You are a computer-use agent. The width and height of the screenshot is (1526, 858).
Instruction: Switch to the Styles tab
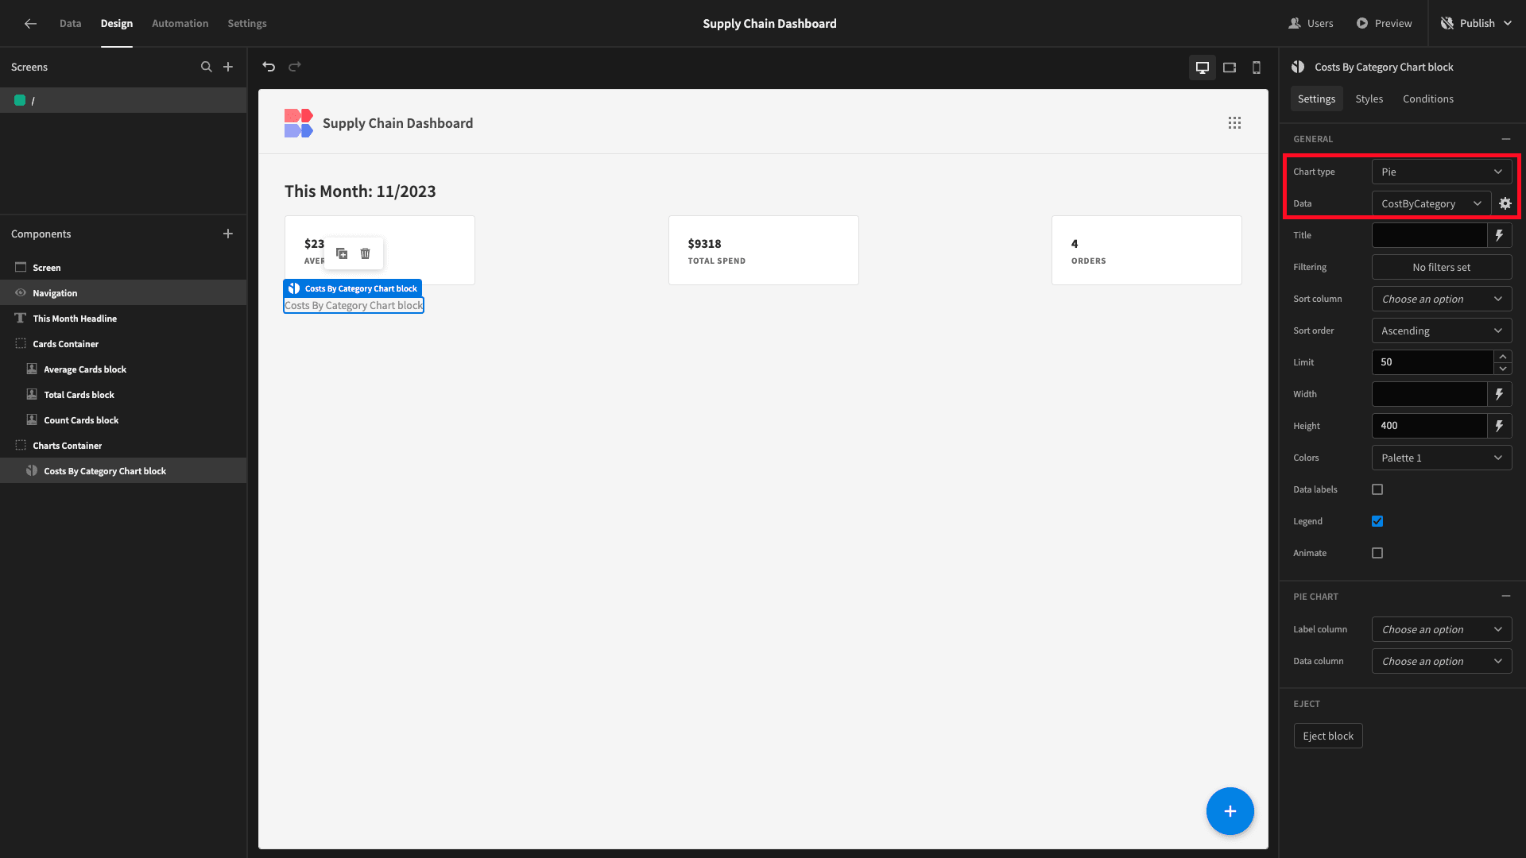click(1369, 99)
